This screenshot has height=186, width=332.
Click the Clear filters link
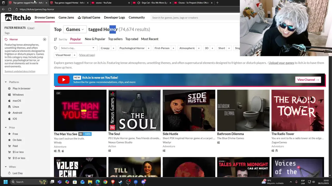pos(31,28)
